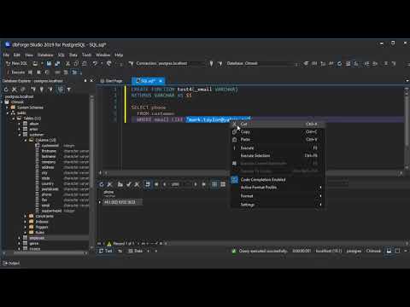Open the Edit menu
This screenshot has width=410, height=307.
(x=17, y=55)
